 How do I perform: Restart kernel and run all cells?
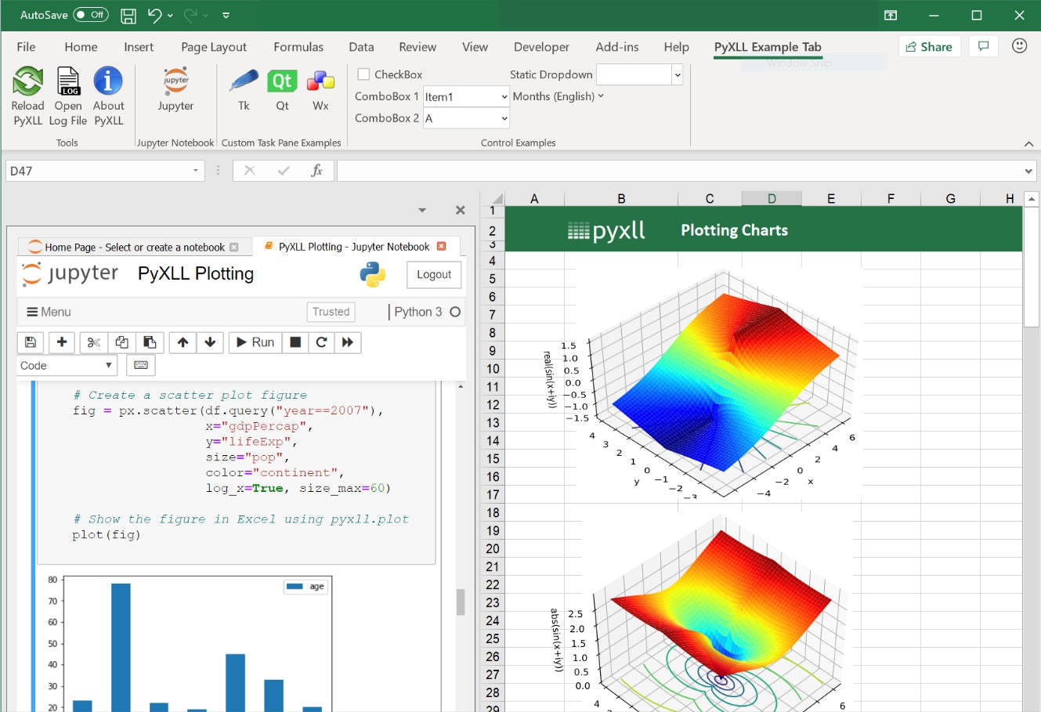tap(348, 342)
